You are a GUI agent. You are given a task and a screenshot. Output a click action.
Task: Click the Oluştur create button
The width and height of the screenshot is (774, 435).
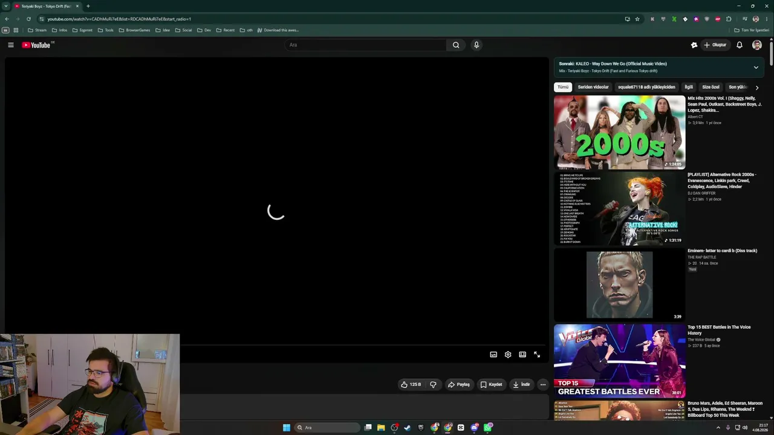715,45
